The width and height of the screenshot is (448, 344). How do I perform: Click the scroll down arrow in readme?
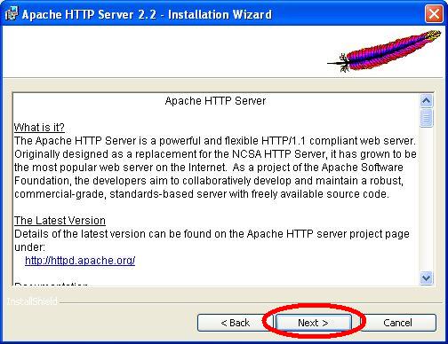427,278
